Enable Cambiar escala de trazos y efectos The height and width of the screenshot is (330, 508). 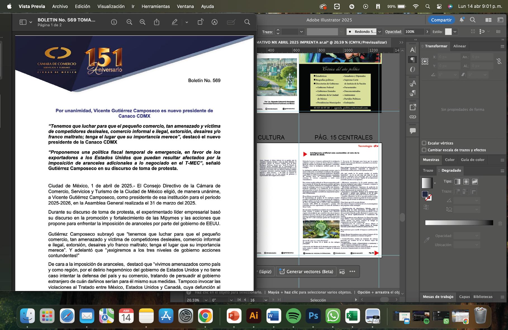pyautogui.click(x=424, y=150)
